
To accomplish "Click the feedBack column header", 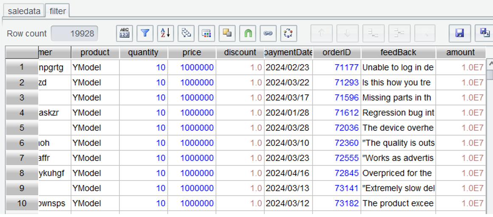I will [x=398, y=53].
